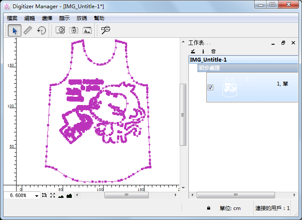This screenshot has height=220, width=302.
Task: Toggle the checkbox for piece 1
Action: [x=210, y=87]
